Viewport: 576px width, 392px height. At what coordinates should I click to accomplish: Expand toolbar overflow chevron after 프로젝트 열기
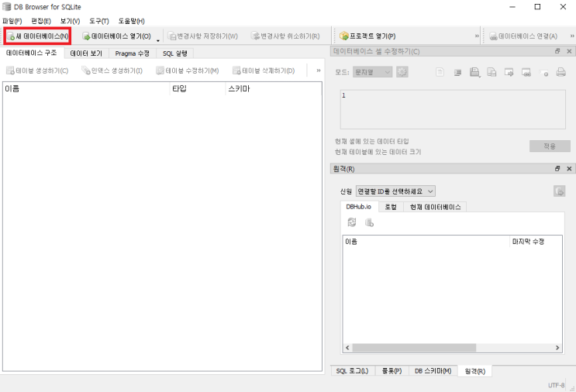pyautogui.click(x=477, y=36)
